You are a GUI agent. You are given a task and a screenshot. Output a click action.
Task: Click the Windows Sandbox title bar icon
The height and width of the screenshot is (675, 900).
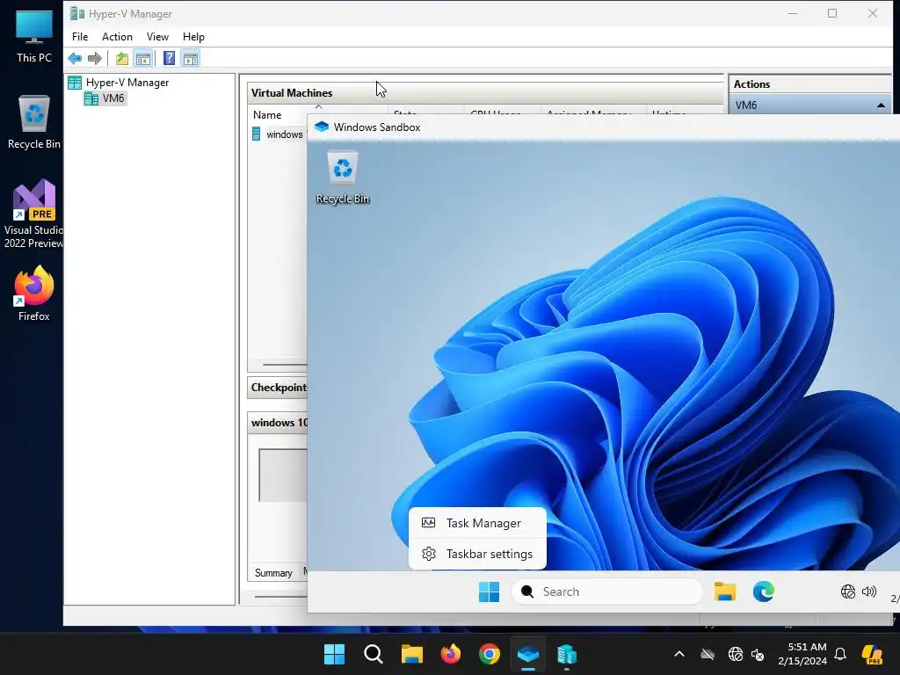(322, 127)
